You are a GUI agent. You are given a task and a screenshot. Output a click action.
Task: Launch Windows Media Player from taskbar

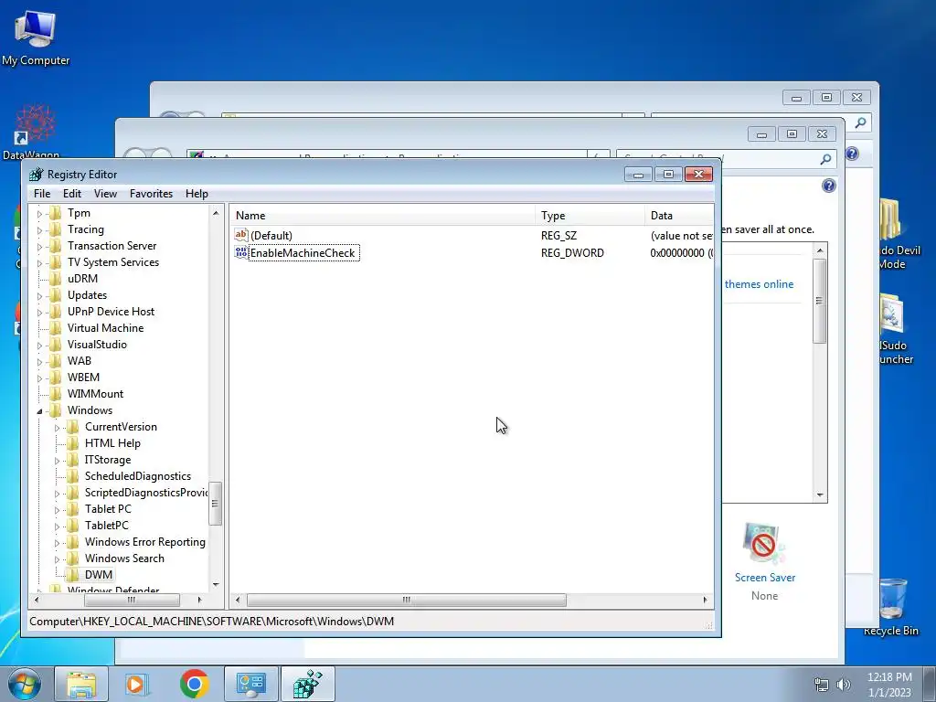[137, 684]
